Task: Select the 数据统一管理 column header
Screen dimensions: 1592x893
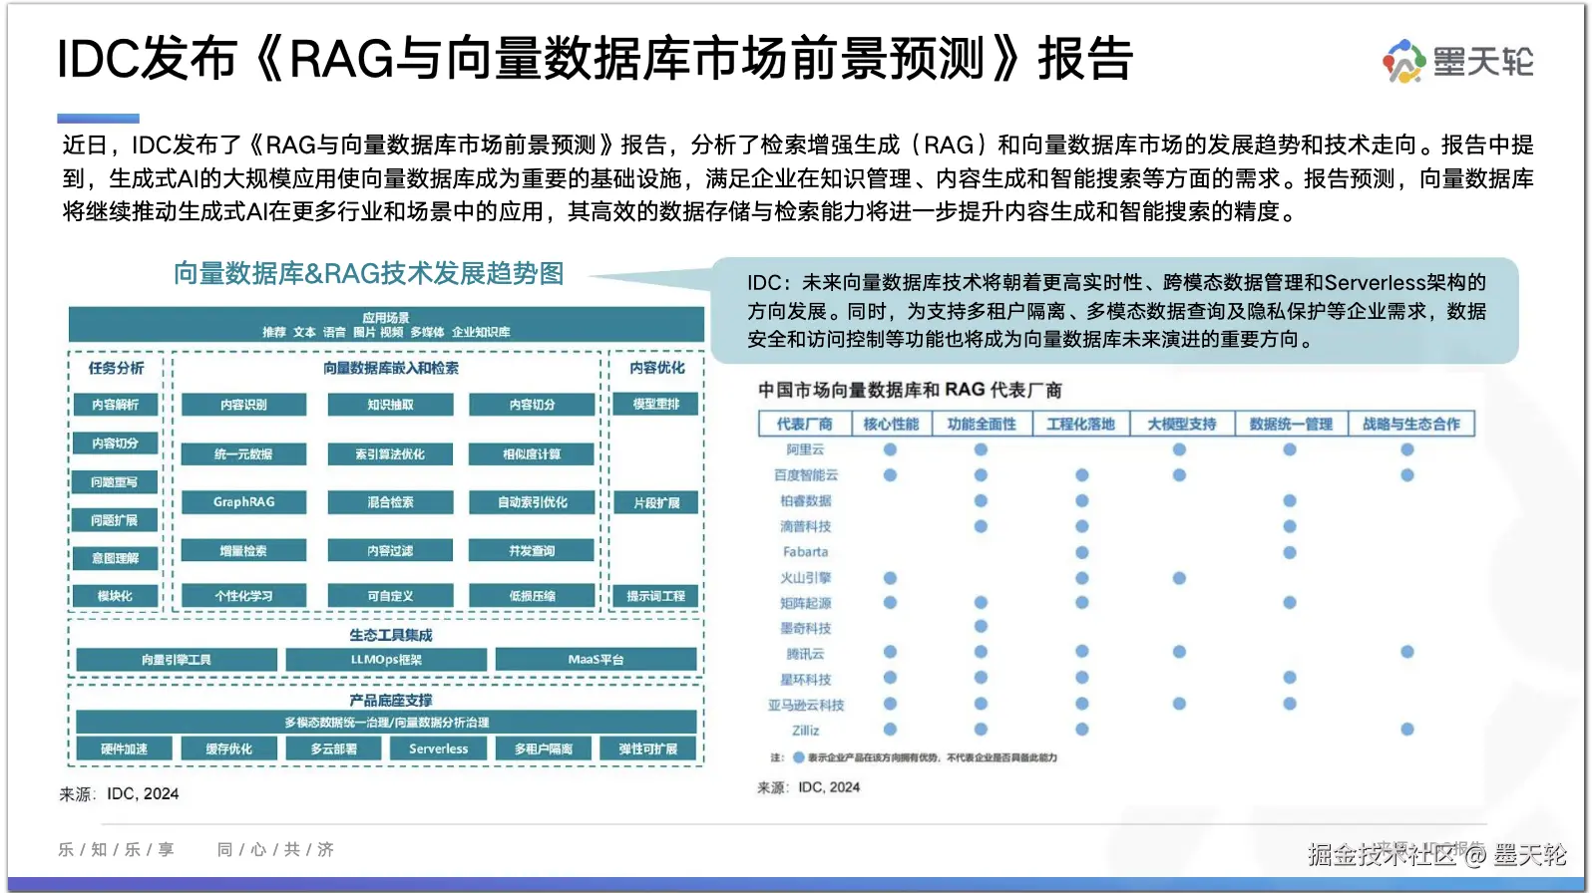Action: pos(1291,425)
